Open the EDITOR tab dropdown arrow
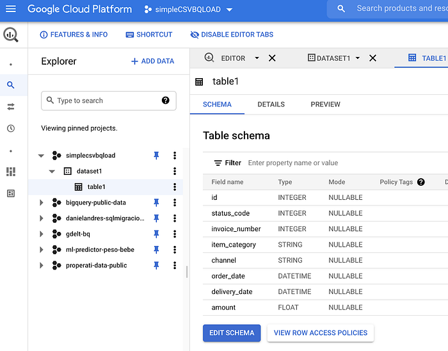 [257, 58]
